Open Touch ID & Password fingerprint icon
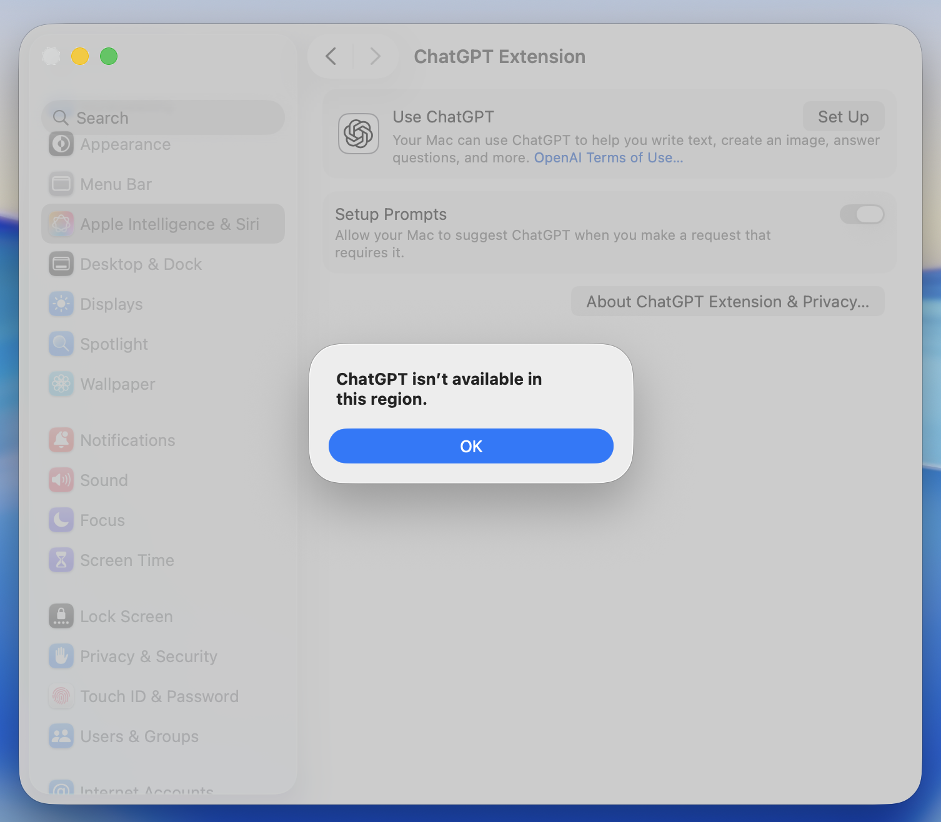This screenshot has height=822, width=941. tap(61, 696)
